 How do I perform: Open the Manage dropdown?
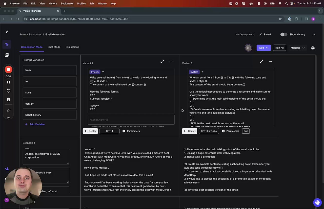click(x=297, y=48)
